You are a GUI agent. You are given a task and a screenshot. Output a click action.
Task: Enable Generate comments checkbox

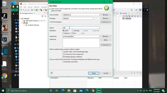63,62
